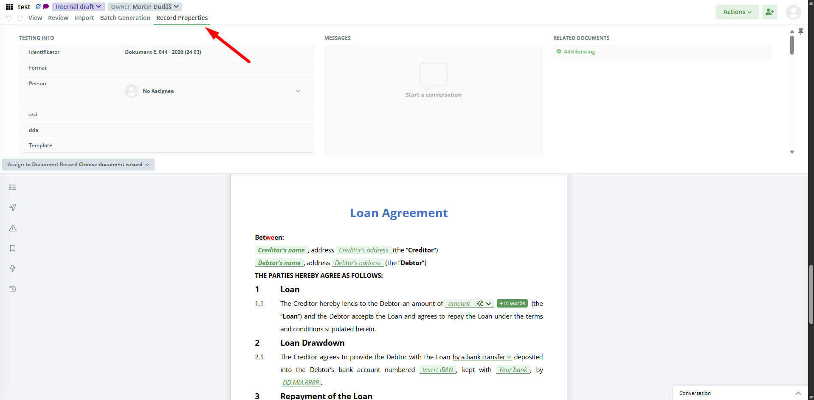The height and width of the screenshot is (400, 814).
Task: Click the lightning bolt sidebar icon
Action: click(x=13, y=269)
